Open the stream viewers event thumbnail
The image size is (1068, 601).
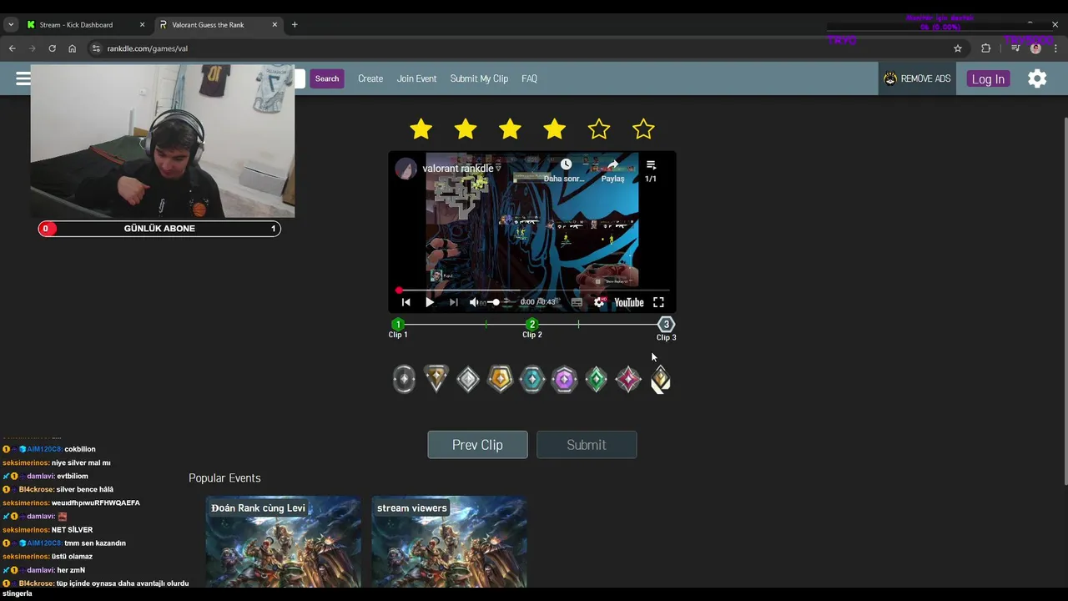coord(449,542)
